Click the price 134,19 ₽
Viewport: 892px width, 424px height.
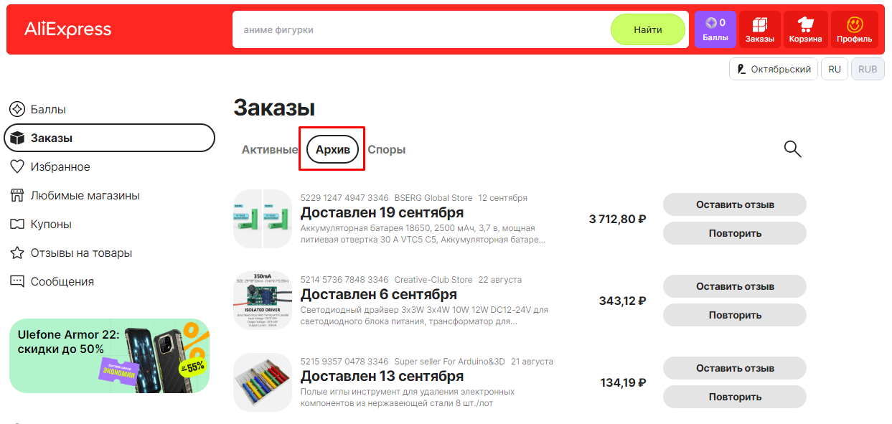click(x=624, y=382)
